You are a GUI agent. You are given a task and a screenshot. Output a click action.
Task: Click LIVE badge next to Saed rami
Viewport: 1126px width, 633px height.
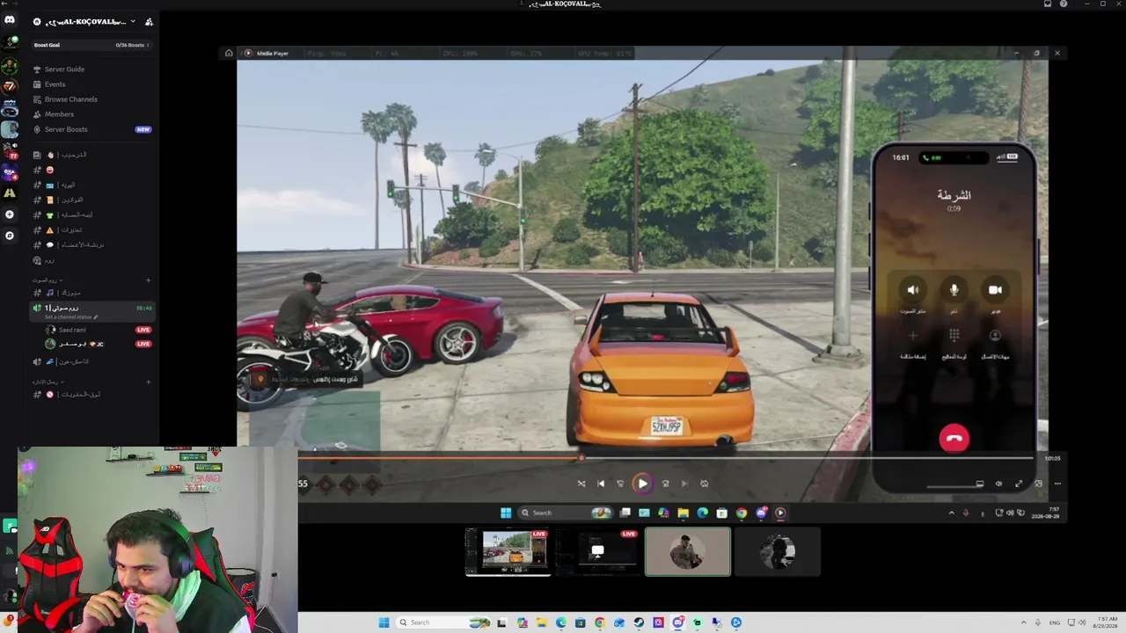pos(143,330)
